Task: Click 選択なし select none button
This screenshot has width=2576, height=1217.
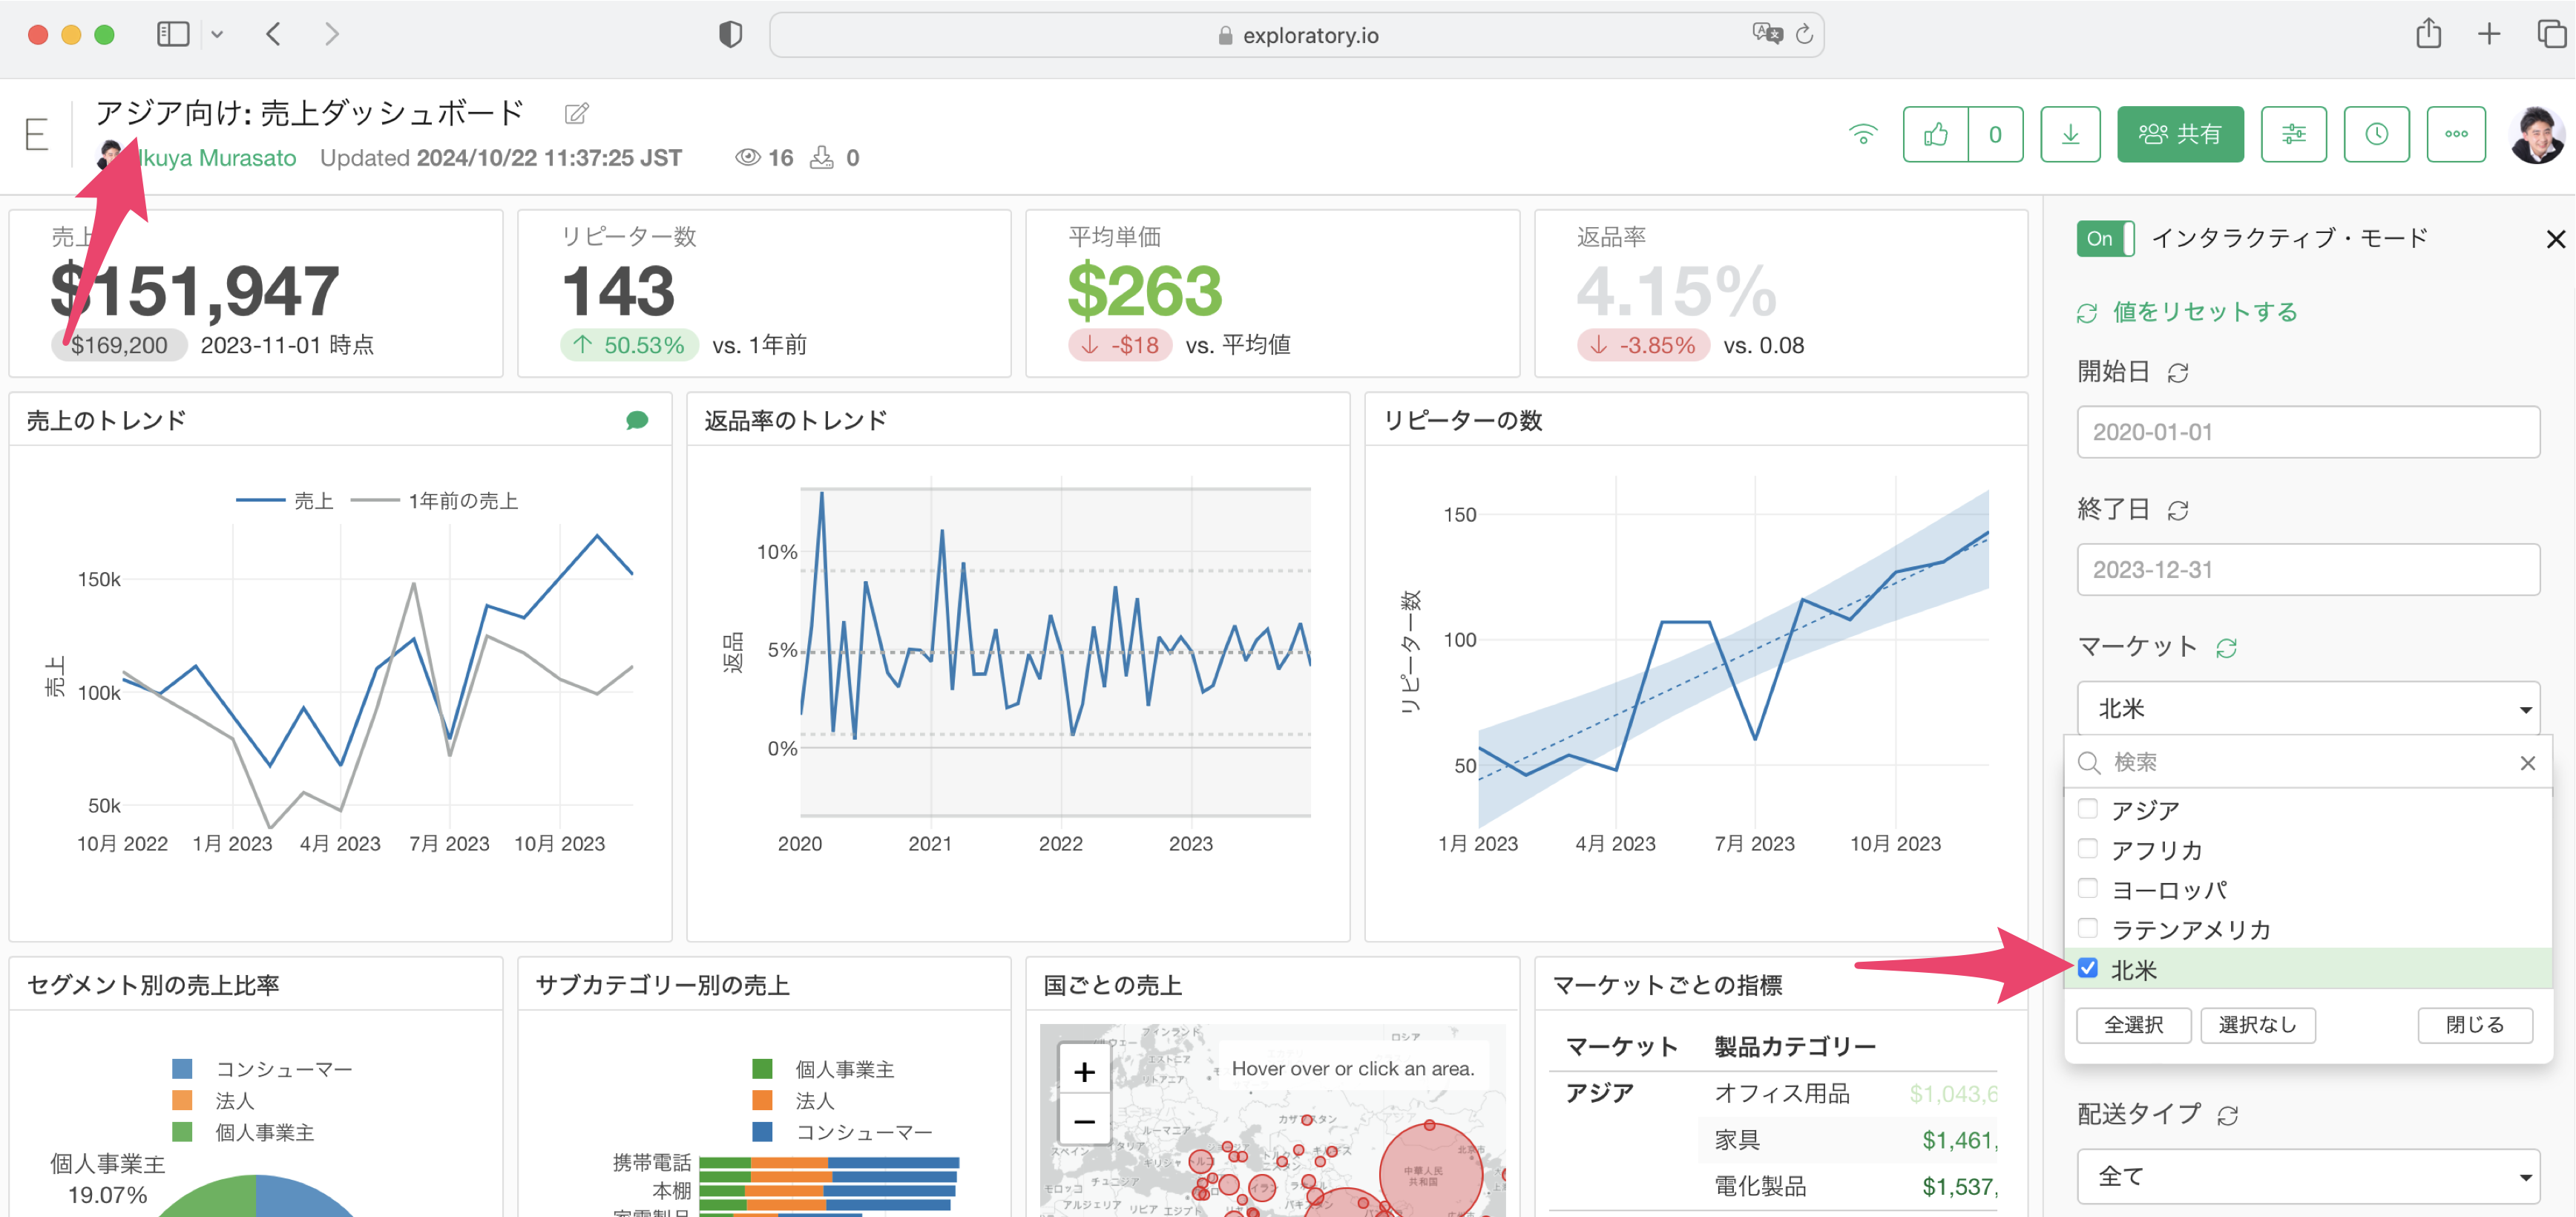Action: (2258, 1025)
